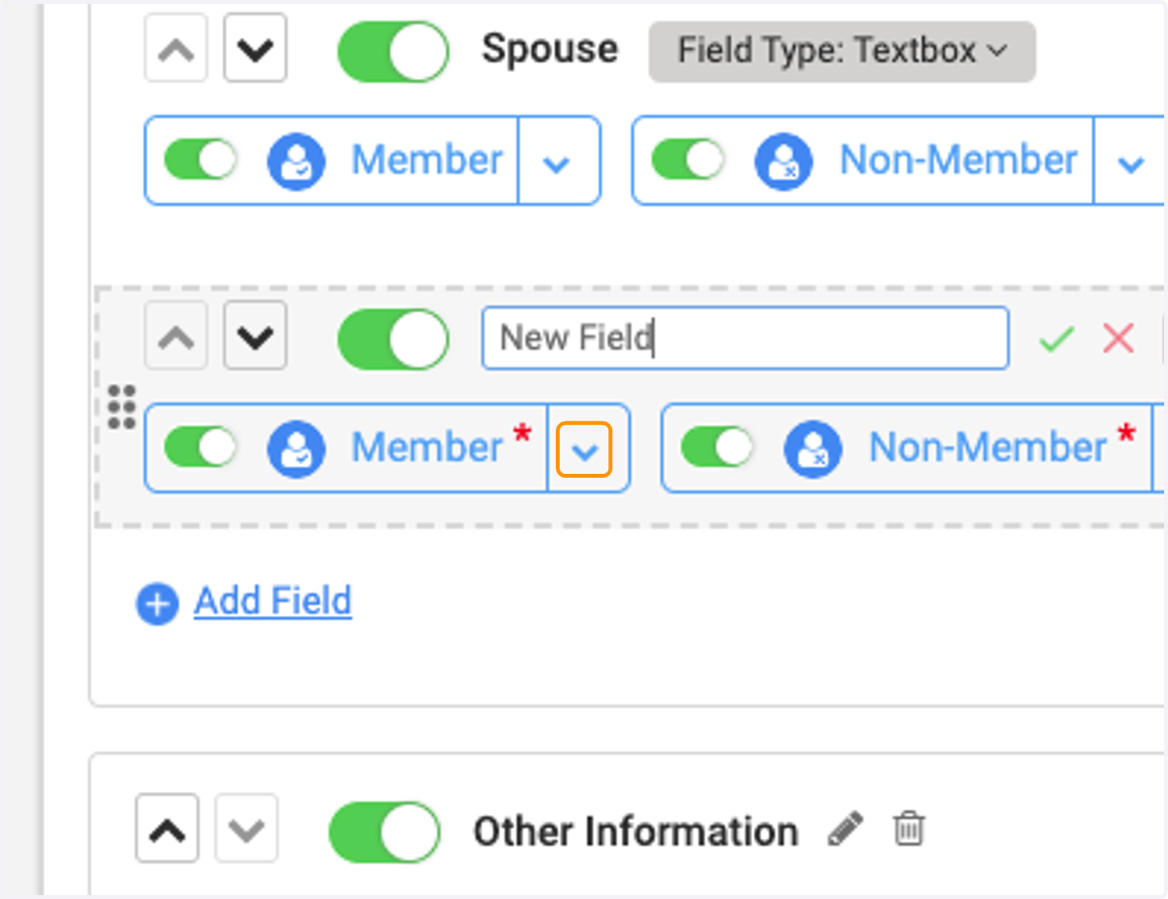Click required Member label in New Field
Viewport: 1168px width, 899px height.
[427, 448]
